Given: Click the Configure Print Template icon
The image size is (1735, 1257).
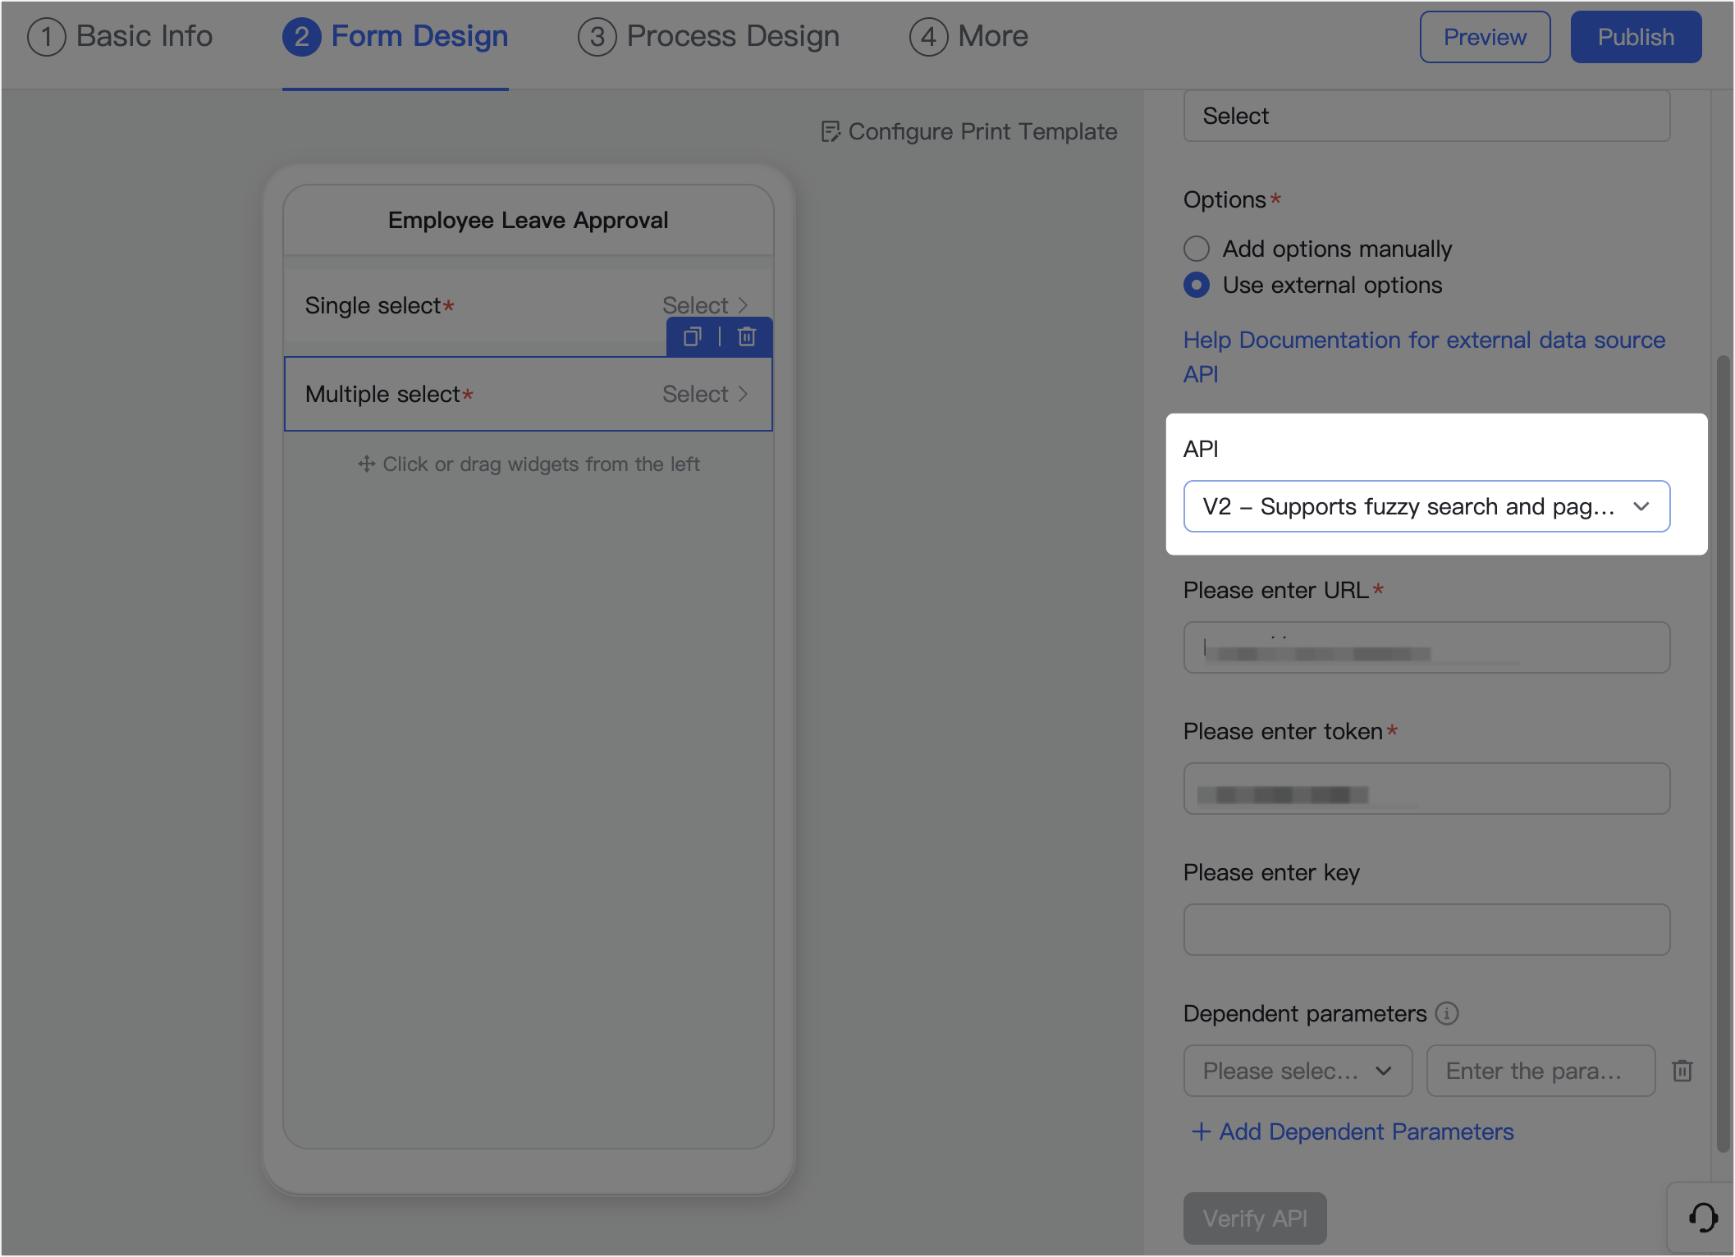Looking at the screenshot, I should pyautogui.click(x=831, y=131).
